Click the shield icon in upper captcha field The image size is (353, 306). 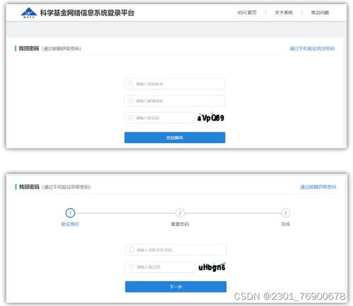[130, 118]
